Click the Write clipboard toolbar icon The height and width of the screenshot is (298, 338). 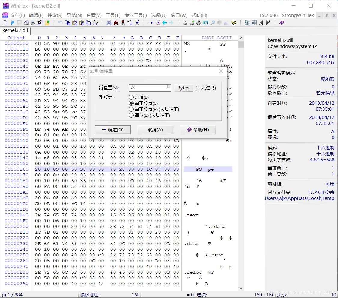pyautogui.click(x=81, y=23)
